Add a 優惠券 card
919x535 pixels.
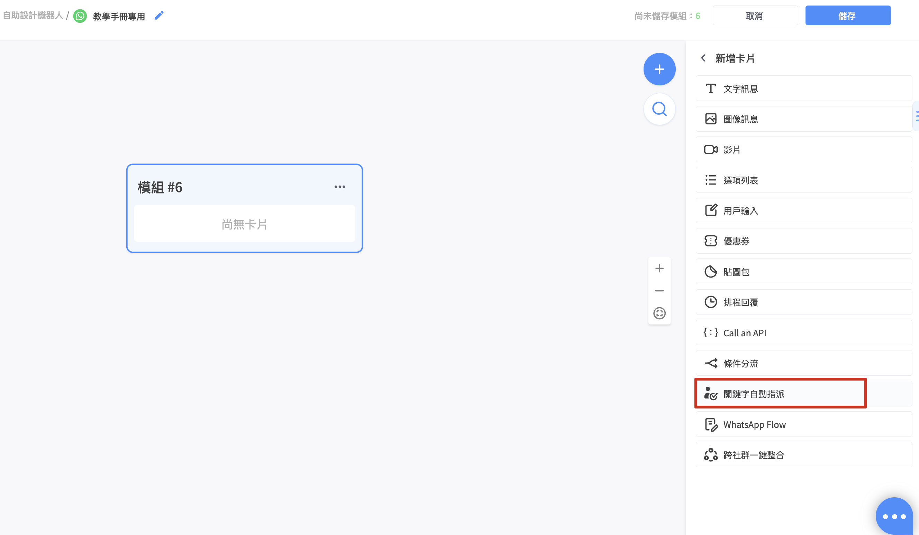coord(803,241)
